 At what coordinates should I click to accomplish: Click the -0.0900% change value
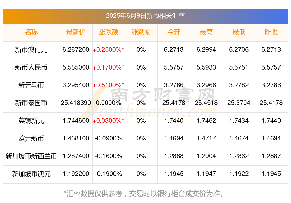coord(108,138)
